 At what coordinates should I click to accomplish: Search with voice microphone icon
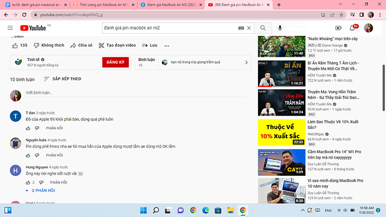[x=280, y=28]
